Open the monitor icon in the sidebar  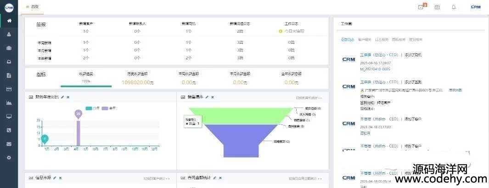point(9,116)
